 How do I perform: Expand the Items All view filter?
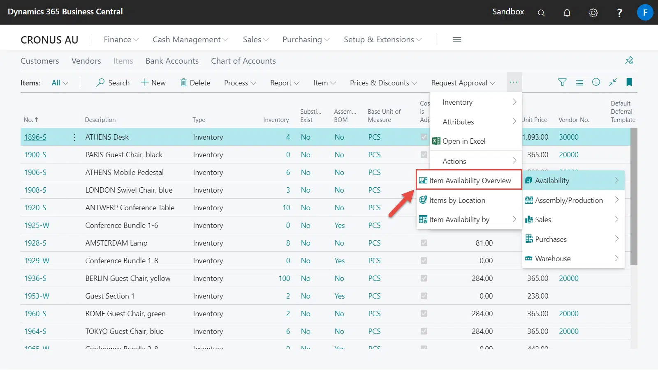tap(60, 83)
